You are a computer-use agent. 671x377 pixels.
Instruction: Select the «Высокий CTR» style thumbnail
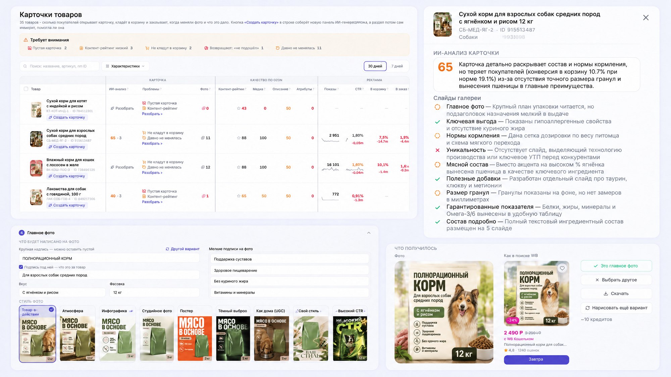click(x=350, y=334)
